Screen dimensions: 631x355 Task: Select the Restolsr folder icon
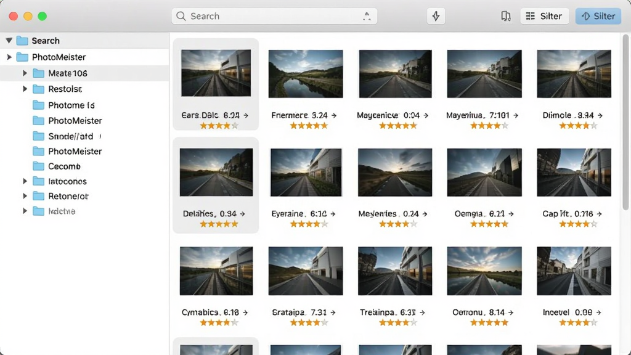(x=38, y=89)
